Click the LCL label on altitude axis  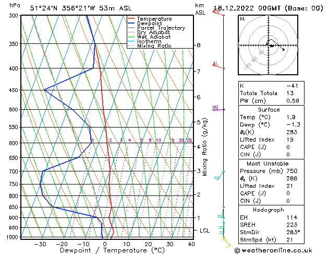pos(204,230)
